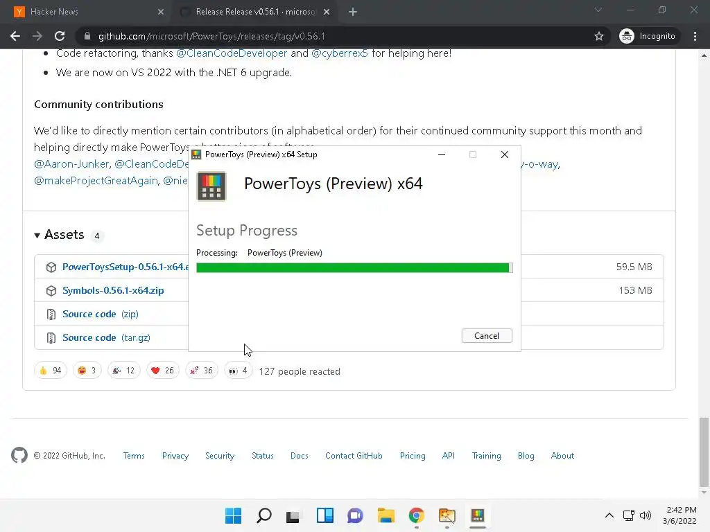Open the API footer link

point(449,456)
